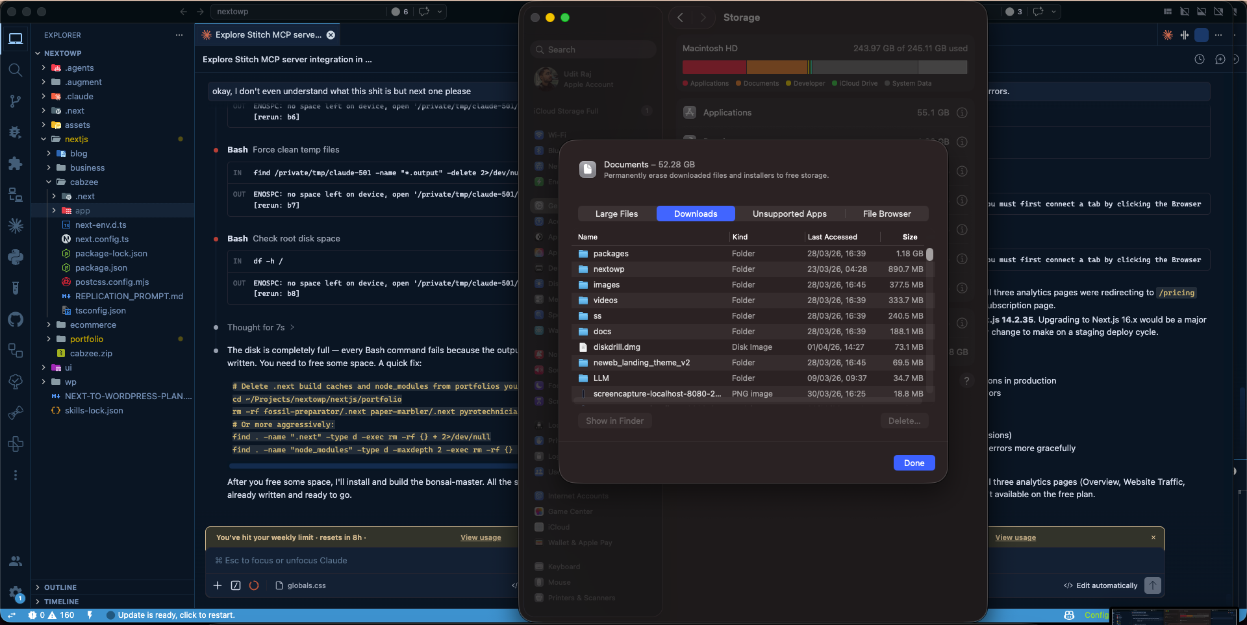
Task: Open the Extensions view
Action: pos(16,164)
